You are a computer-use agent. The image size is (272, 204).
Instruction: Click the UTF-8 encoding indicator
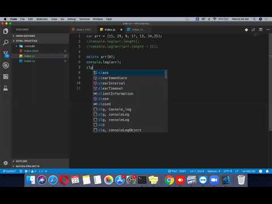(x=228, y=171)
